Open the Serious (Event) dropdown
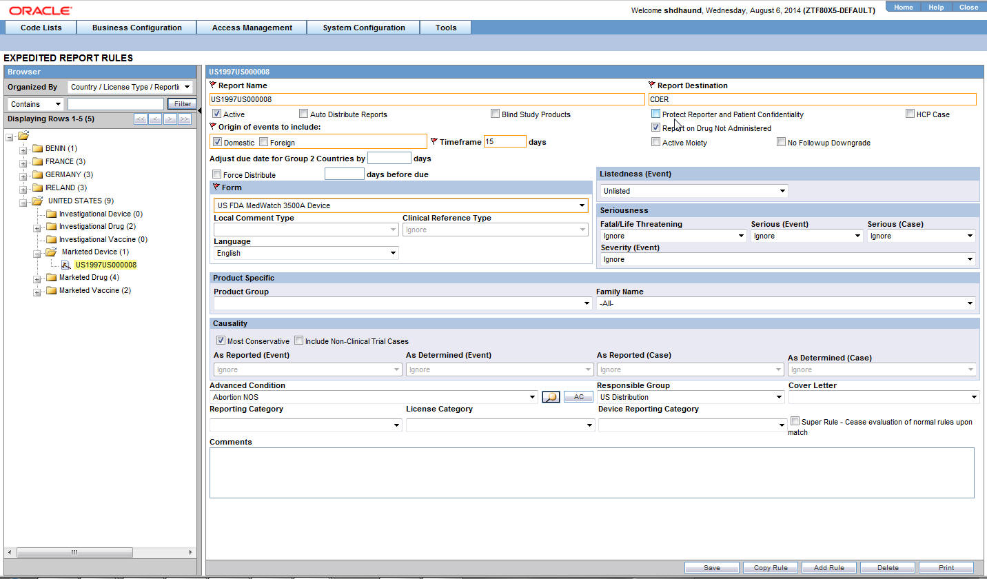Viewport: 987px width, 579px height. tap(807, 236)
